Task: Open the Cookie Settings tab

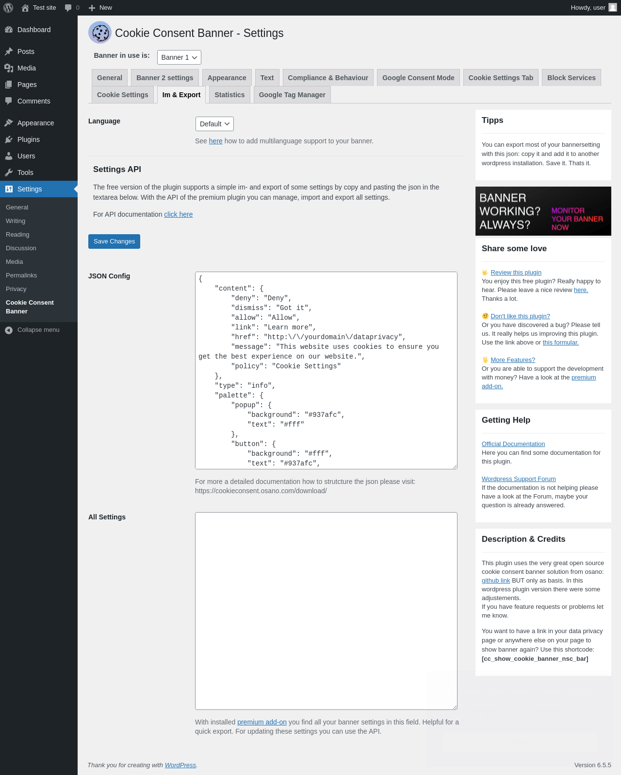Action: [x=123, y=95]
